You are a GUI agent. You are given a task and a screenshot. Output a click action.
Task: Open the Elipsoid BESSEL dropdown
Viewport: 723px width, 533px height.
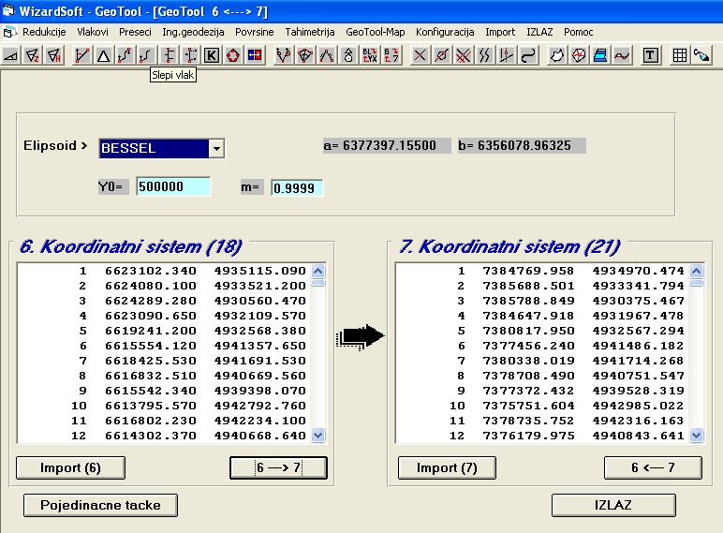[x=216, y=148]
